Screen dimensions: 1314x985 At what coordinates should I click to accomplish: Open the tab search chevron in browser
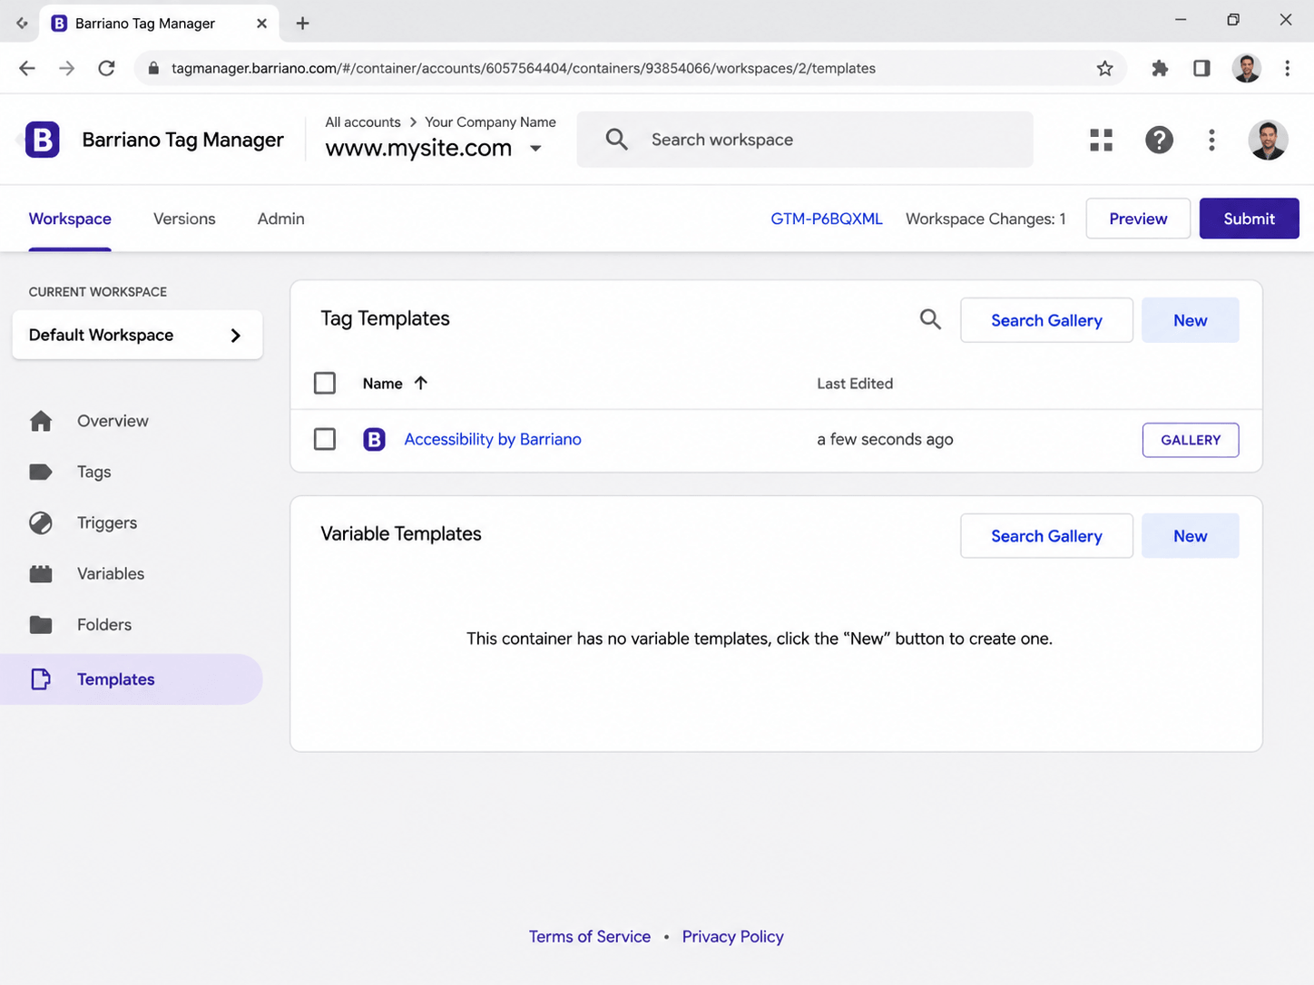tap(22, 24)
